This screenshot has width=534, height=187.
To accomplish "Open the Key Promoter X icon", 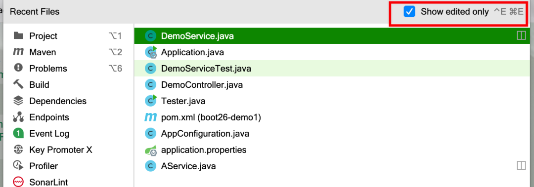I will point(18,150).
